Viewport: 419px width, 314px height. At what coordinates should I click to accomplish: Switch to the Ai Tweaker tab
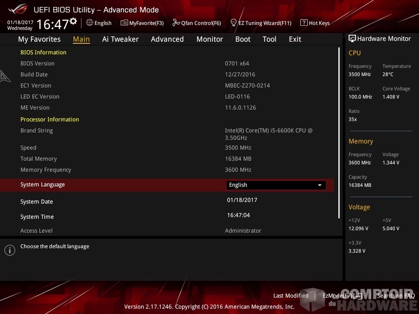click(120, 39)
